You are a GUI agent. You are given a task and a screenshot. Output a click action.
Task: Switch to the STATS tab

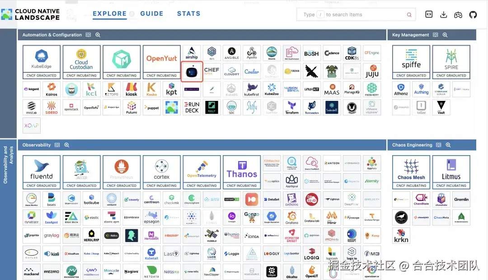[188, 14]
